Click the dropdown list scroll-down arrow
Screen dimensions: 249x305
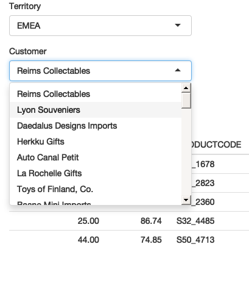click(186, 200)
